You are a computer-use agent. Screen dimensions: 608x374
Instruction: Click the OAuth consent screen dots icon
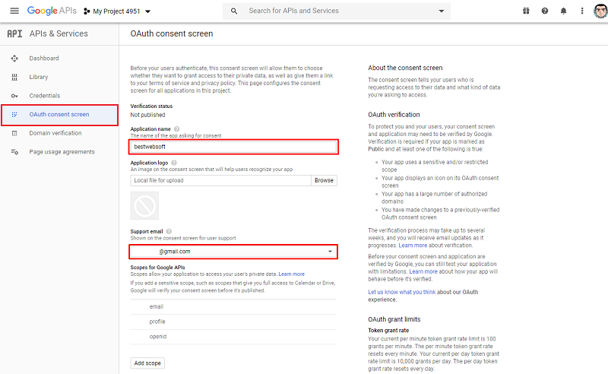14,115
